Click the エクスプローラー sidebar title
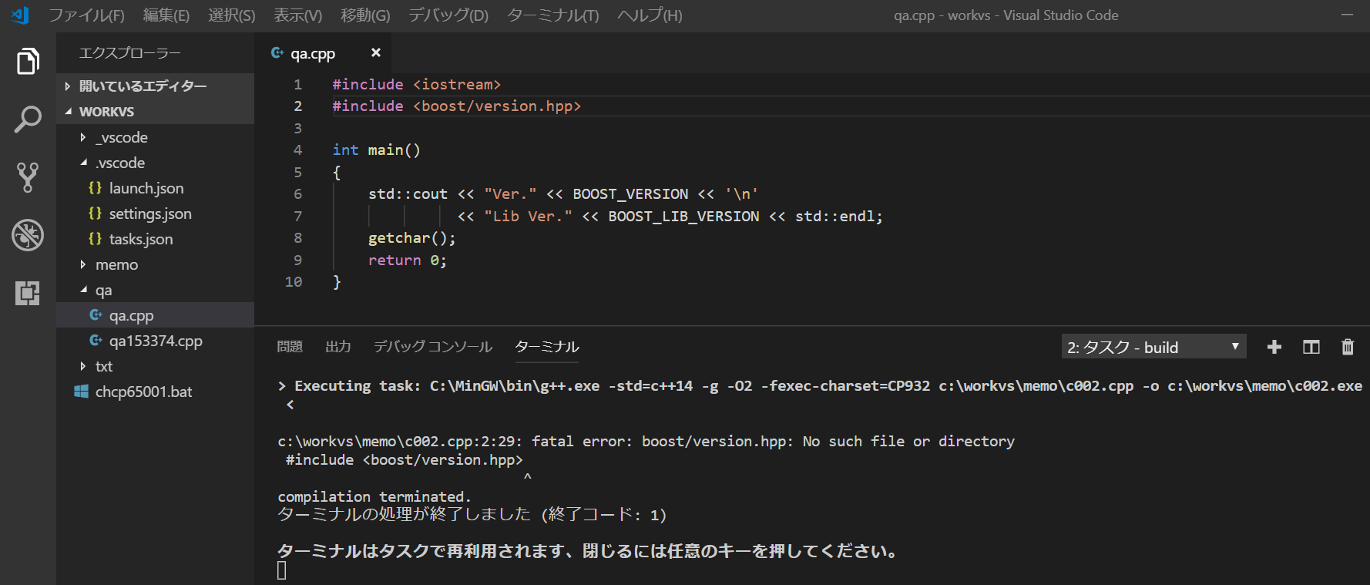This screenshot has width=1370, height=585. coord(129,53)
